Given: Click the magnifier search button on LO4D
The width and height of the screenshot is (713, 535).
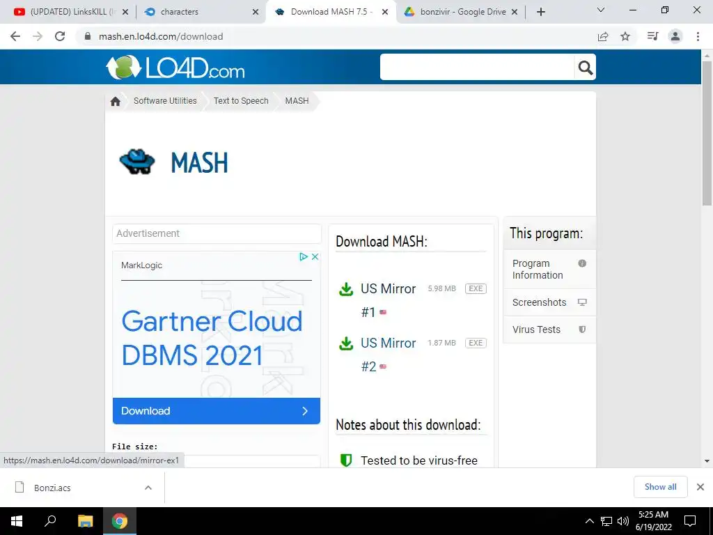Looking at the screenshot, I should pos(585,68).
